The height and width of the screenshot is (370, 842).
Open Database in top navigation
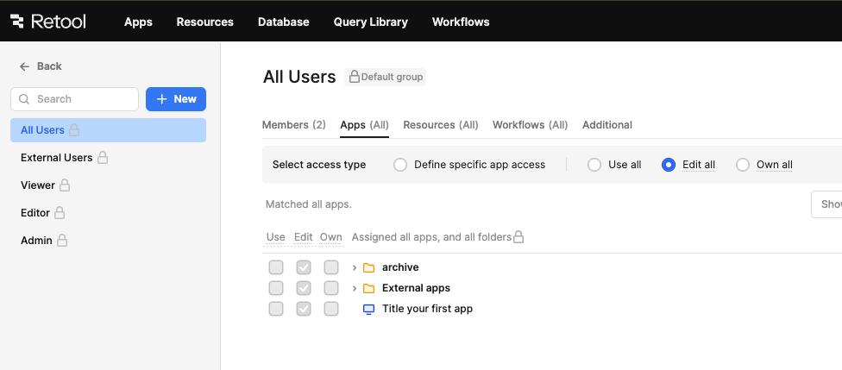(284, 22)
